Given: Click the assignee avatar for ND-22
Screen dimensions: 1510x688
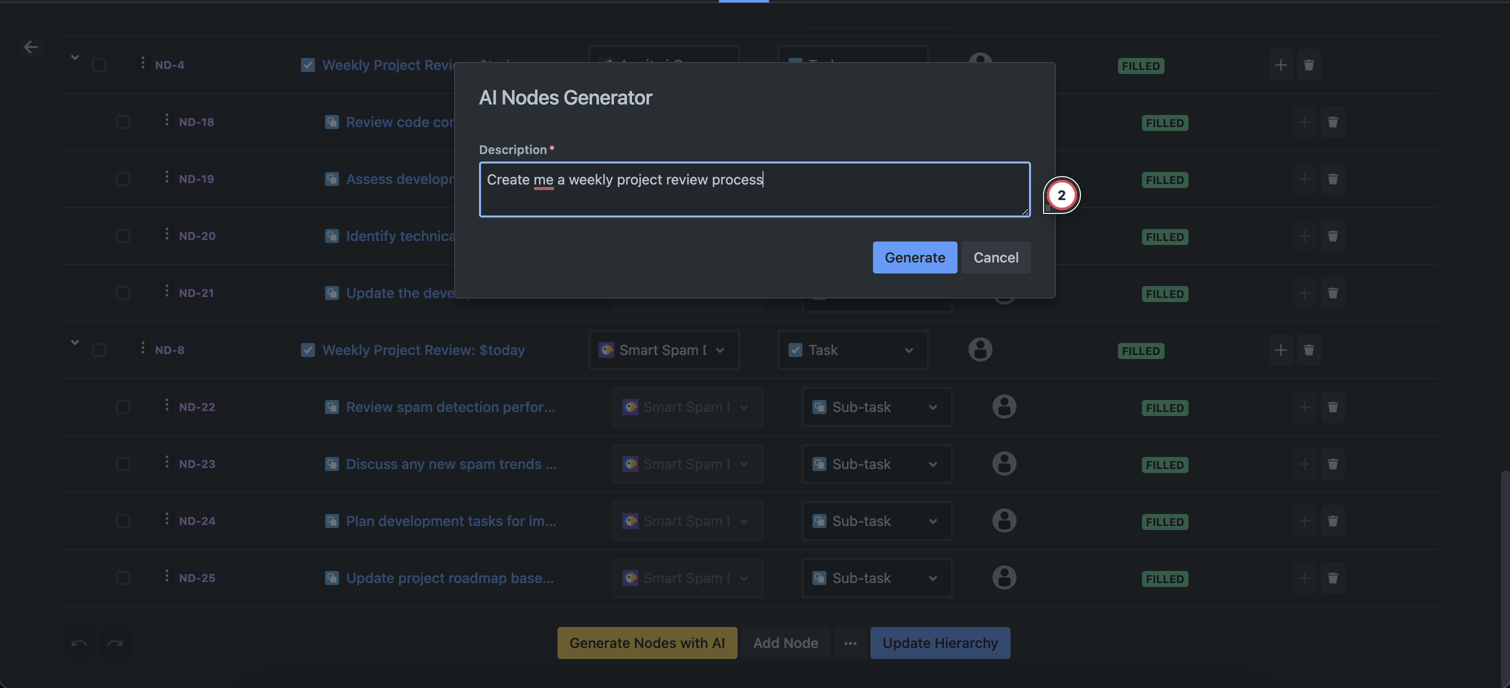Looking at the screenshot, I should [x=1003, y=406].
